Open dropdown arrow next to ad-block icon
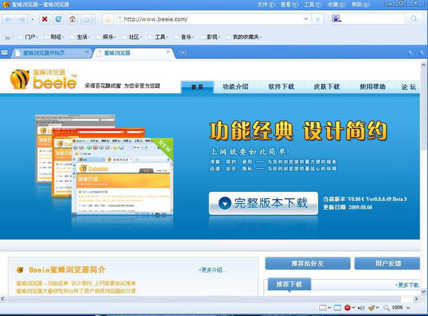428x316 pixels. pos(353,307)
